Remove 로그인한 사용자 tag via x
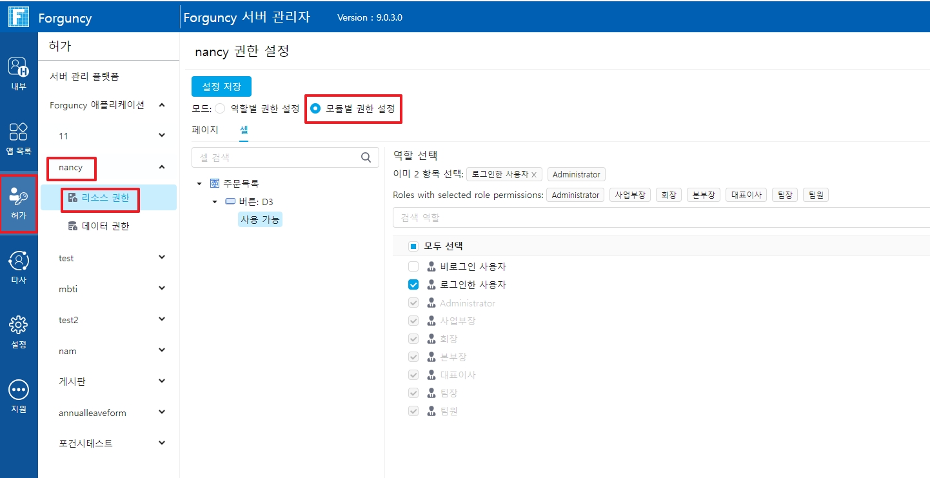 (534, 175)
